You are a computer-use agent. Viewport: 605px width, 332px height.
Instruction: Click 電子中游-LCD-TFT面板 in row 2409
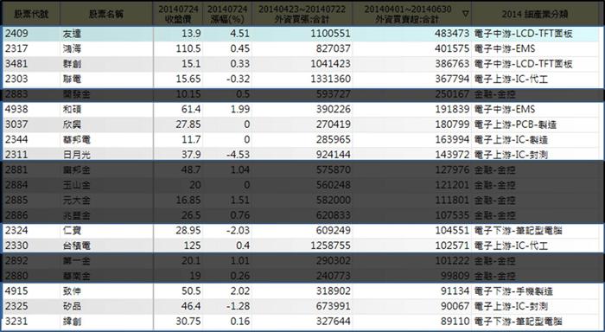[523, 34]
